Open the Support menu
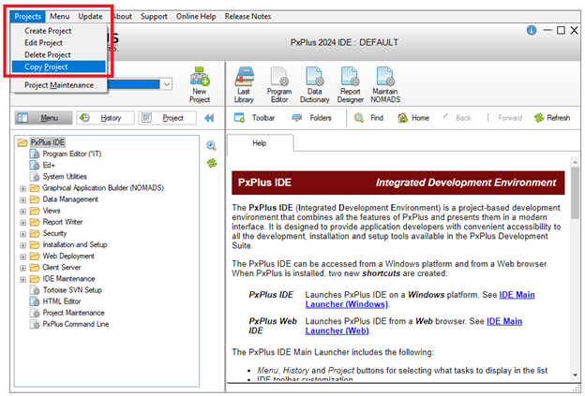Image resolution: width=585 pixels, height=396 pixels. (154, 17)
